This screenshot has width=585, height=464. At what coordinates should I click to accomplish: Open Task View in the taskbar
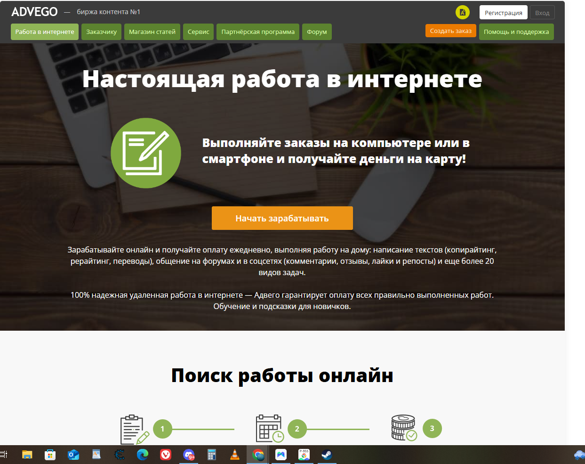click(x=4, y=455)
